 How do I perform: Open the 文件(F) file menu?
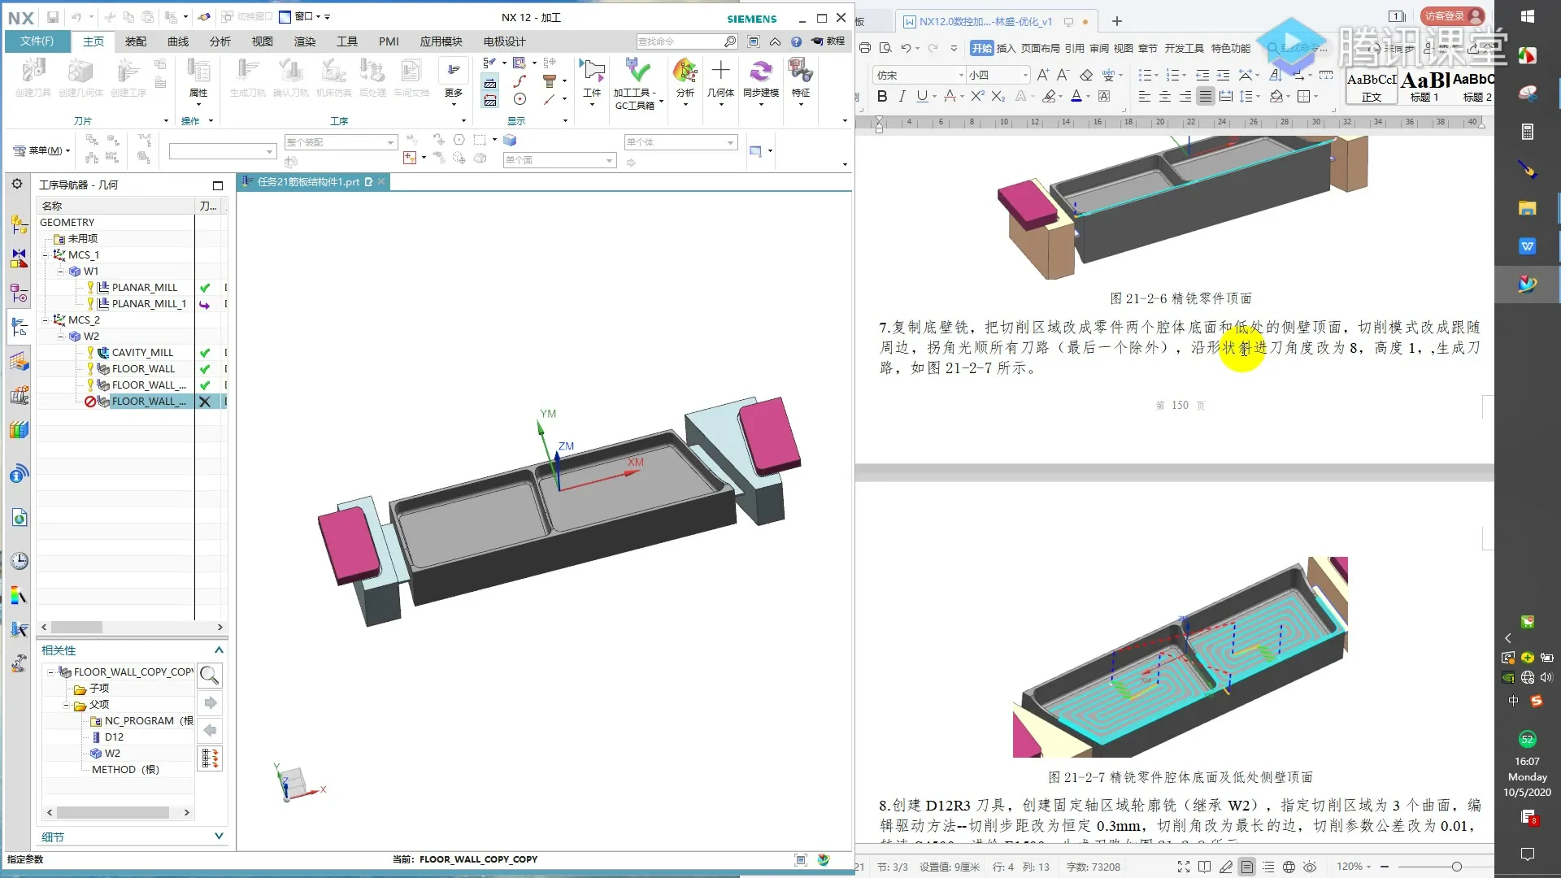[37, 41]
